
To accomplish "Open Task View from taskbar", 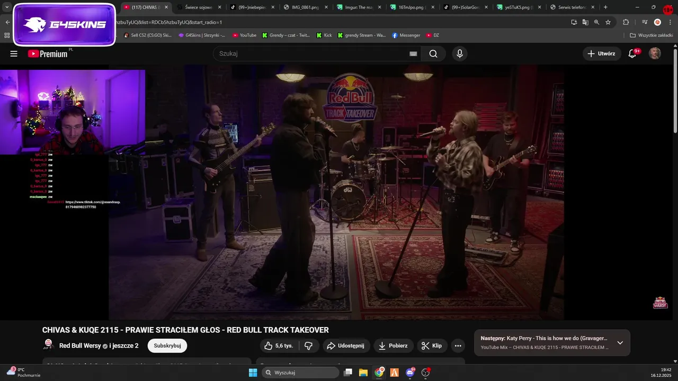I will click(347, 373).
